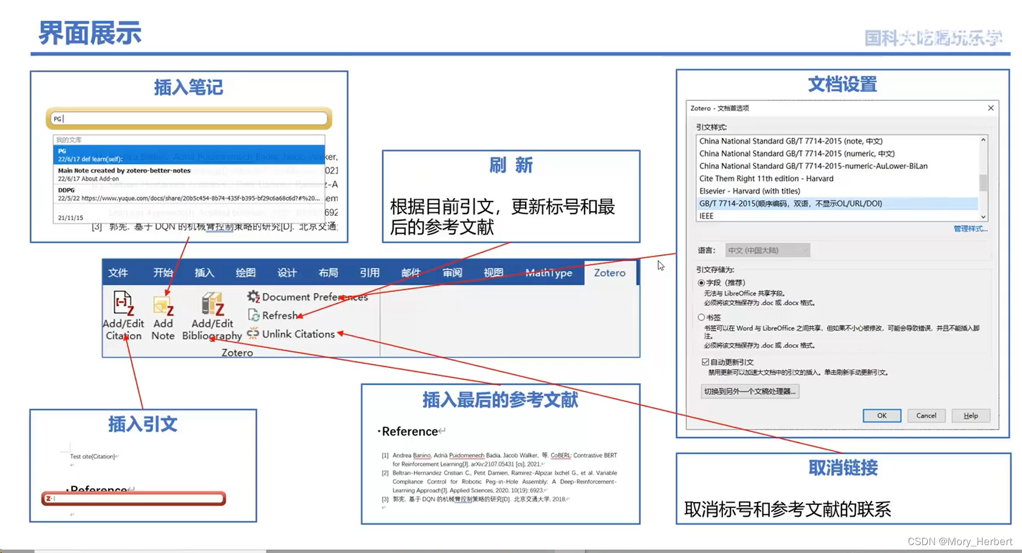Click citation style list scroll-down arrow
This screenshot has width=1022, height=553.
(983, 217)
